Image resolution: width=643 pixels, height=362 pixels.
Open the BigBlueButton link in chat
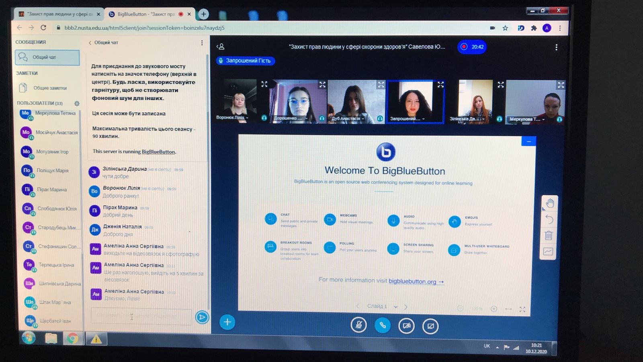(158, 152)
